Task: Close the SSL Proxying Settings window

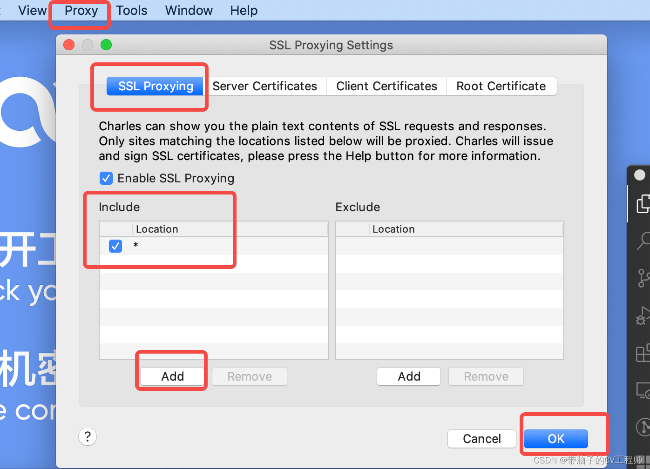Action: pyautogui.click(x=69, y=45)
